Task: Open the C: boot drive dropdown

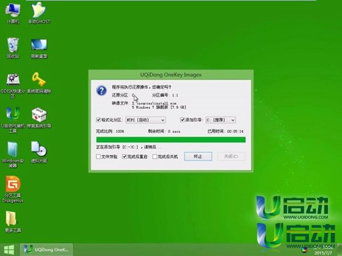Action: pyautogui.click(x=221, y=120)
